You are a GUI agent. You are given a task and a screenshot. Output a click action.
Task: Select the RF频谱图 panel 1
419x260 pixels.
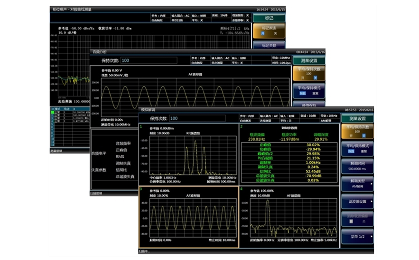(x=188, y=155)
